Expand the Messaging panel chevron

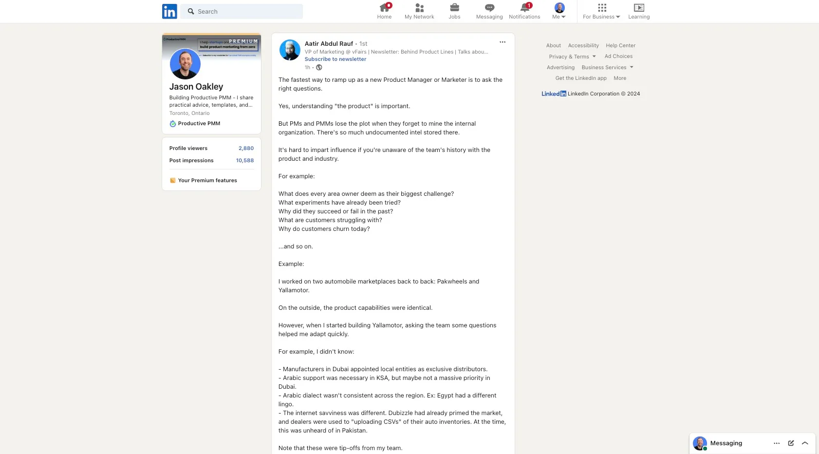805,443
